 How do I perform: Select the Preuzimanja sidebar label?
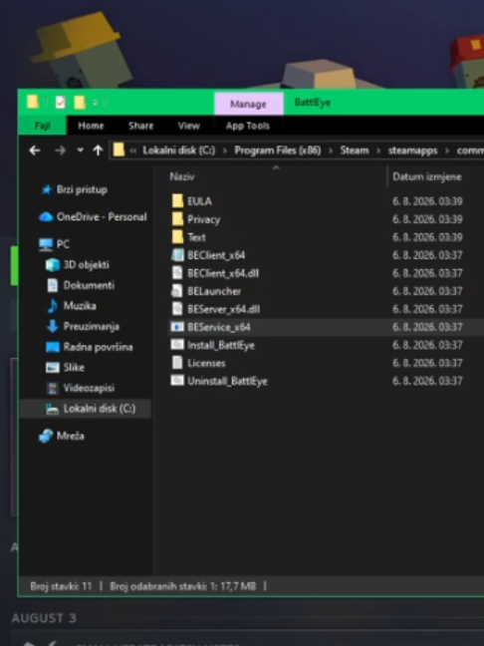[92, 327]
